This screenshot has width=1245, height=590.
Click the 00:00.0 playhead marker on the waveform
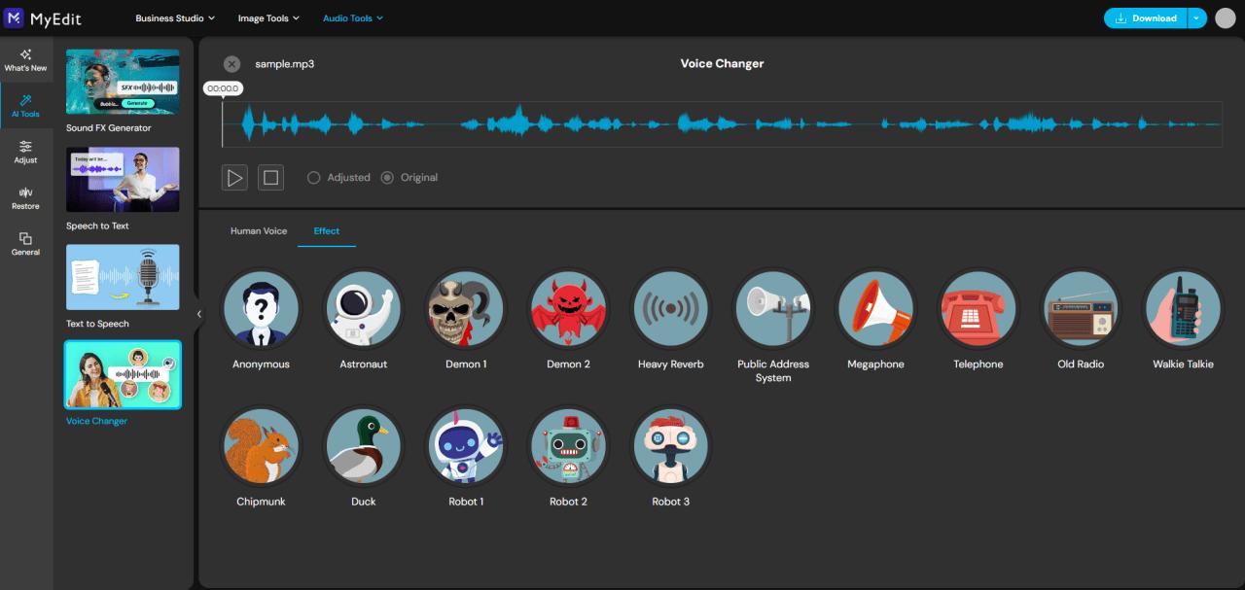(223, 88)
